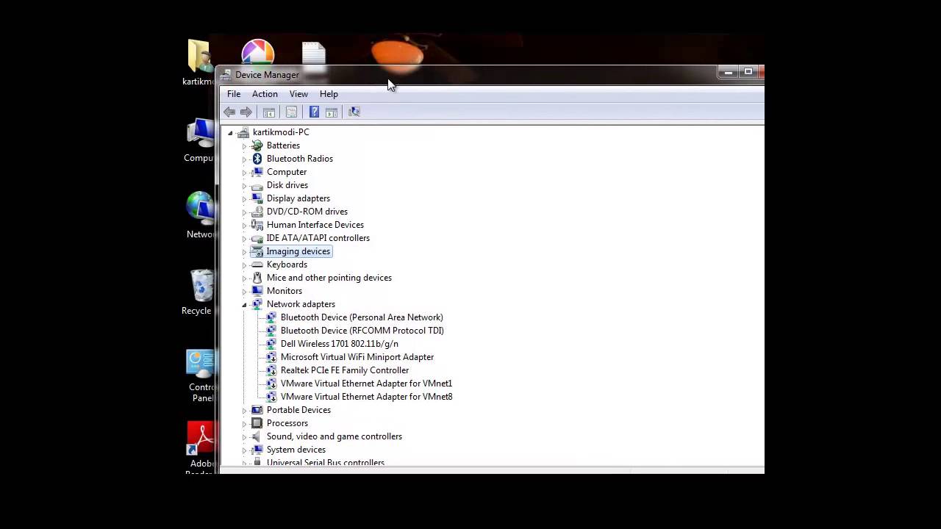Expand the Sound, video and game controllers
The image size is (941, 529).
click(x=244, y=436)
